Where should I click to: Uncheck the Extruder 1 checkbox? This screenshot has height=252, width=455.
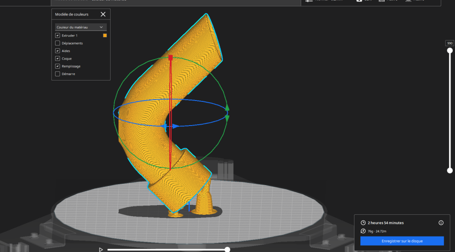(57, 35)
